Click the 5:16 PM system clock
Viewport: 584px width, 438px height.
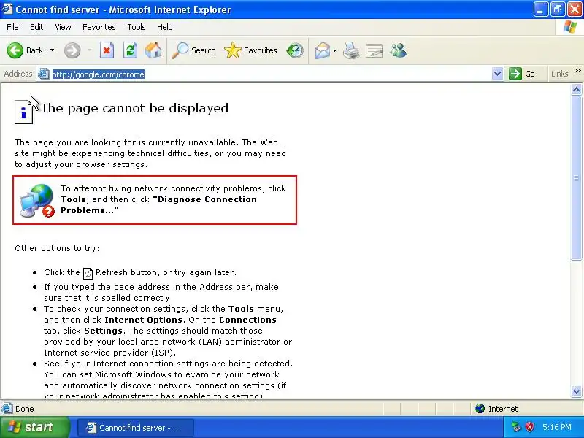click(557, 427)
